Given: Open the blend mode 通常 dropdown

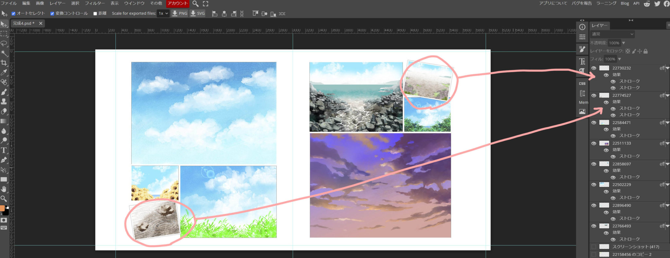Looking at the screenshot, I should tap(612, 34).
